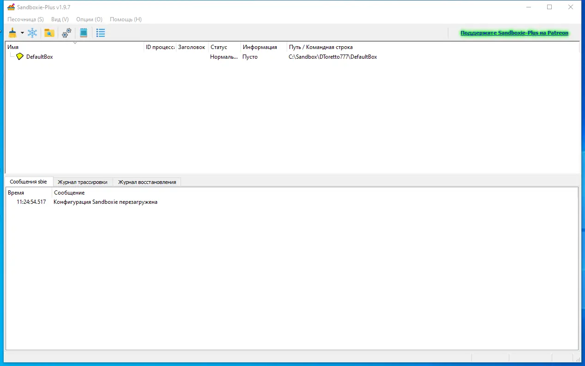The image size is (585, 366).
Task: Click the Пусто information cell
Action: pos(250,57)
